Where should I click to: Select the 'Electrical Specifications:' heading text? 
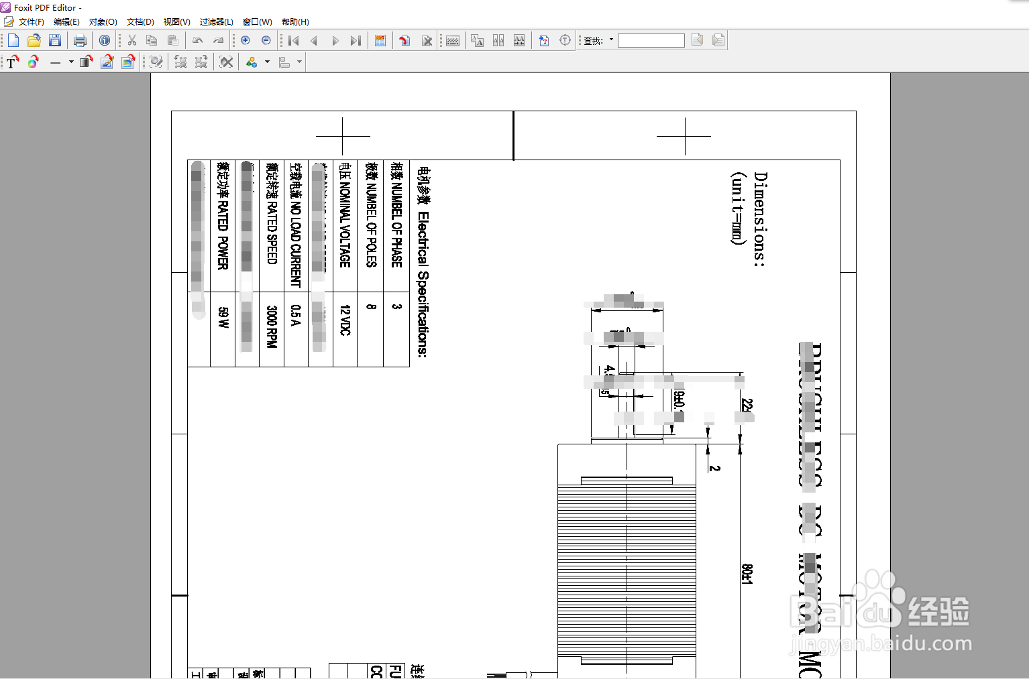click(x=423, y=285)
